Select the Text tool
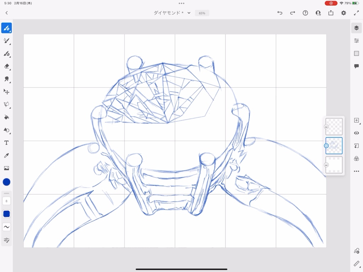This screenshot has width=363, height=272. point(6,143)
